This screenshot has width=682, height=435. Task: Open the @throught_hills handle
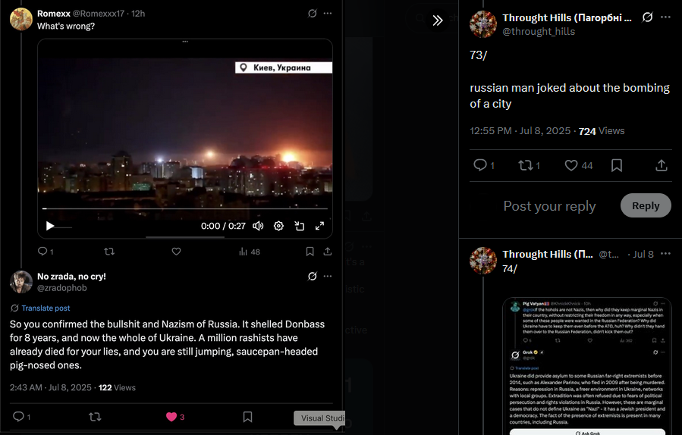click(539, 32)
